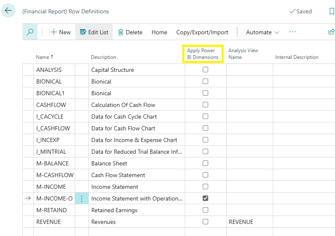Uncheck Power BI Dimensions for M-INCOME-O
Viewport: 335px width, 236px height.
(x=205, y=198)
